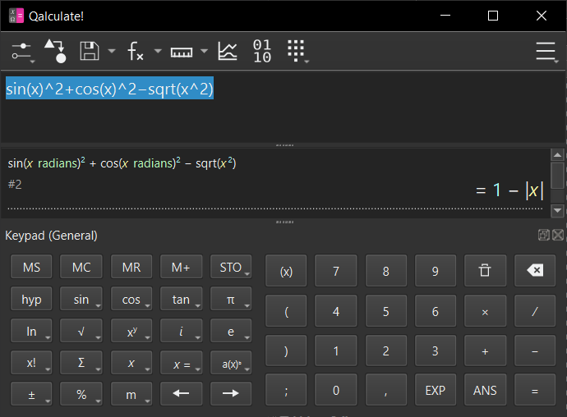567x417 pixels.
Task: Open the plot functions graph icon
Action: coord(227,52)
